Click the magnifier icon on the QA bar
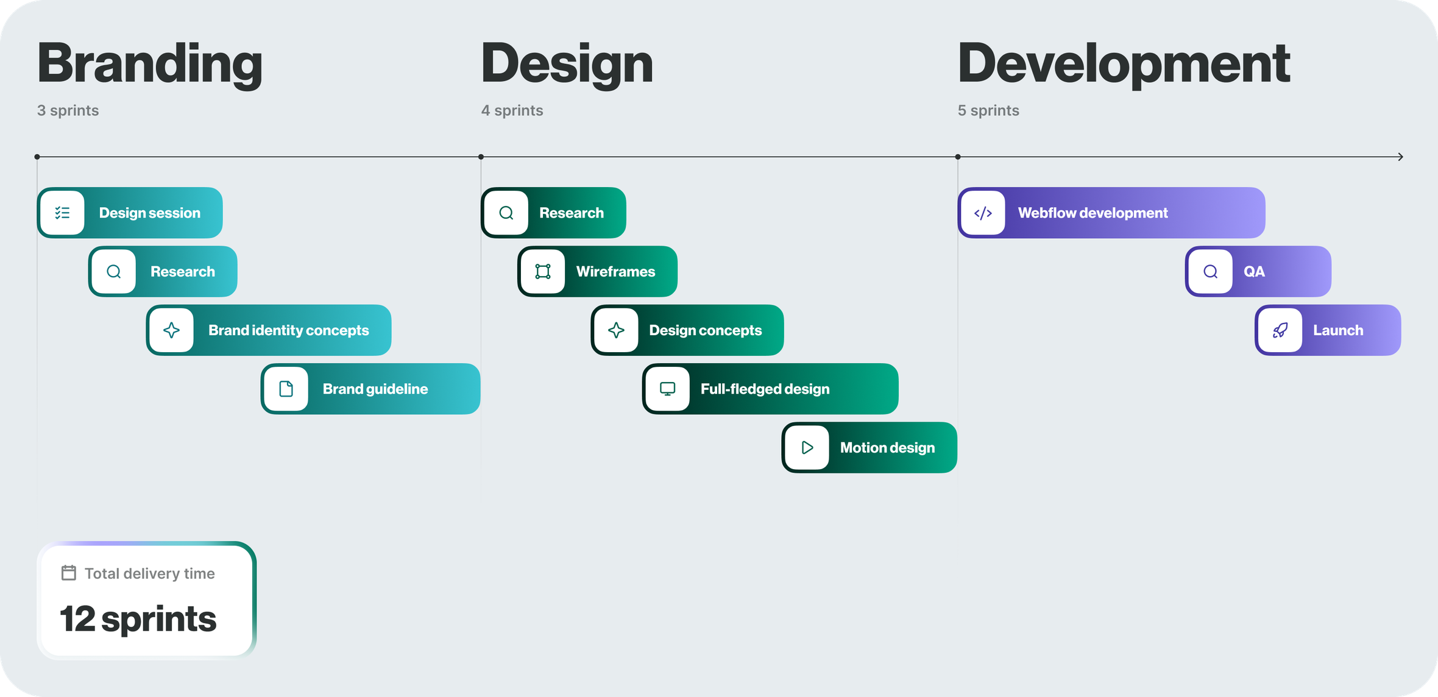The width and height of the screenshot is (1438, 697). click(1211, 272)
